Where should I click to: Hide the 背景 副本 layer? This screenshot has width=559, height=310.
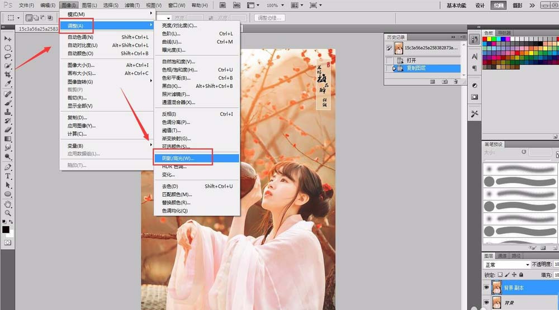pyautogui.click(x=486, y=287)
